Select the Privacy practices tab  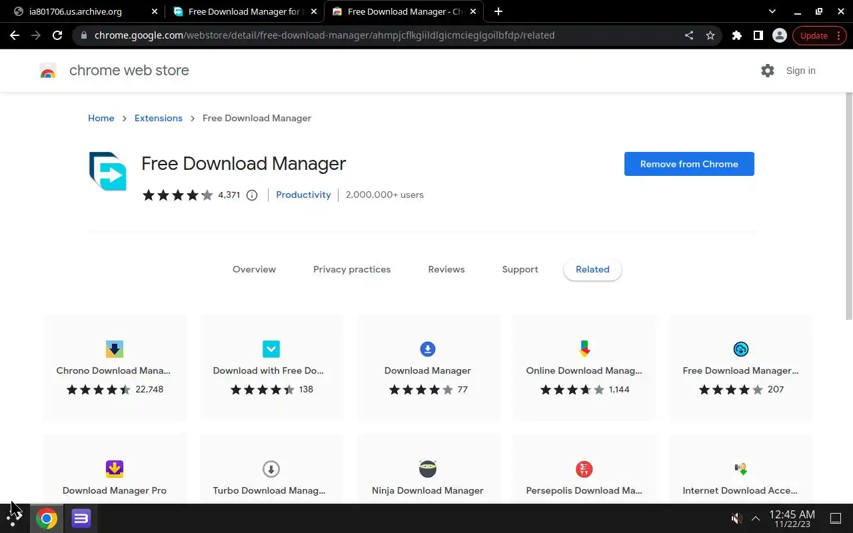point(352,270)
